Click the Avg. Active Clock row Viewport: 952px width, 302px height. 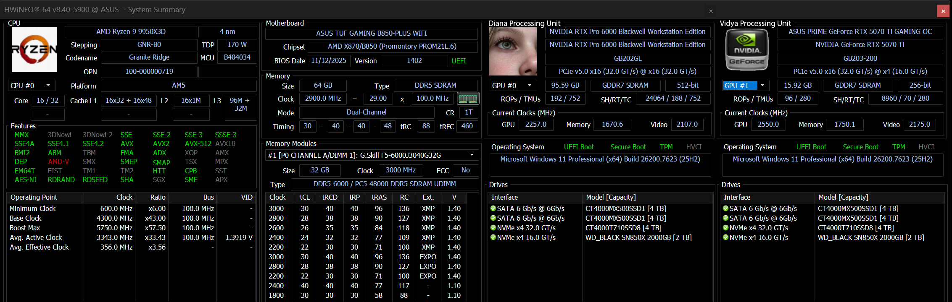[x=132, y=237]
